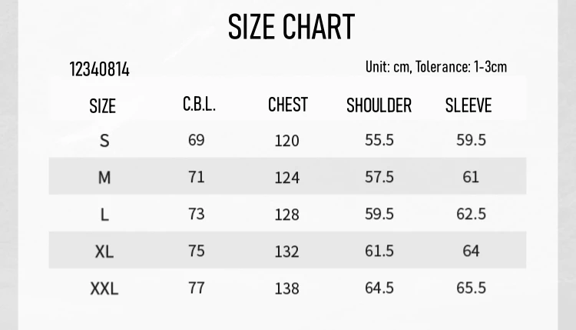
Task: Click the XL size row label
Action: [x=104, y=251]
